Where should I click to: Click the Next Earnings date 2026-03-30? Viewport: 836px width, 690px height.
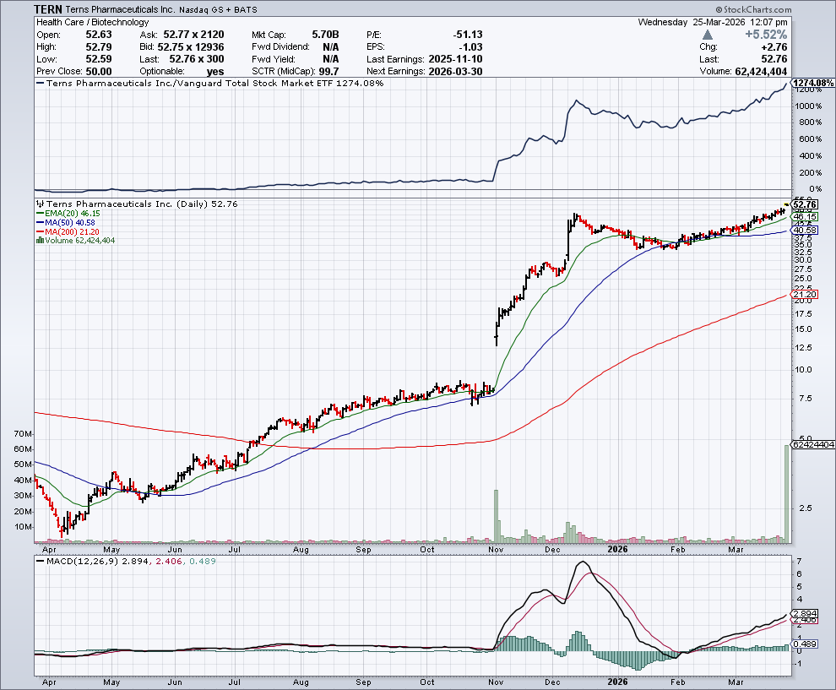[x=454, y=70]
